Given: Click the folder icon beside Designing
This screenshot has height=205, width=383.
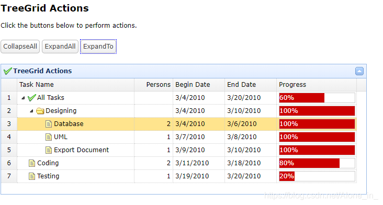Looking at the screenshot, I should point(40,111).
